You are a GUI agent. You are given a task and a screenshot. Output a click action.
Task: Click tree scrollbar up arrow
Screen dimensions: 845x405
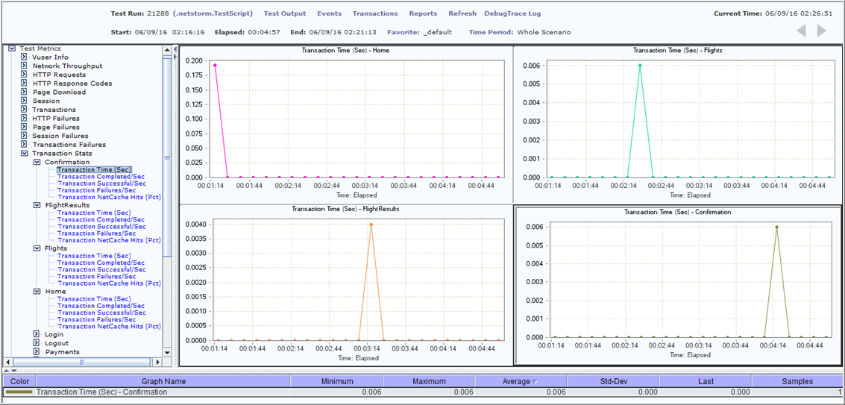point(167,48)
